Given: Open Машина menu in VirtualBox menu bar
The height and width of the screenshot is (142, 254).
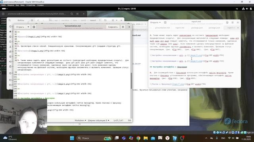Looking at the screenshot, I should pos(11,5).
